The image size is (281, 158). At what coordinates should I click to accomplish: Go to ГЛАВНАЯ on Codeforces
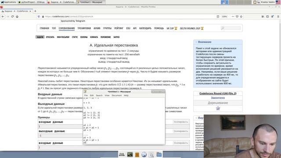(x=44, y=28)
